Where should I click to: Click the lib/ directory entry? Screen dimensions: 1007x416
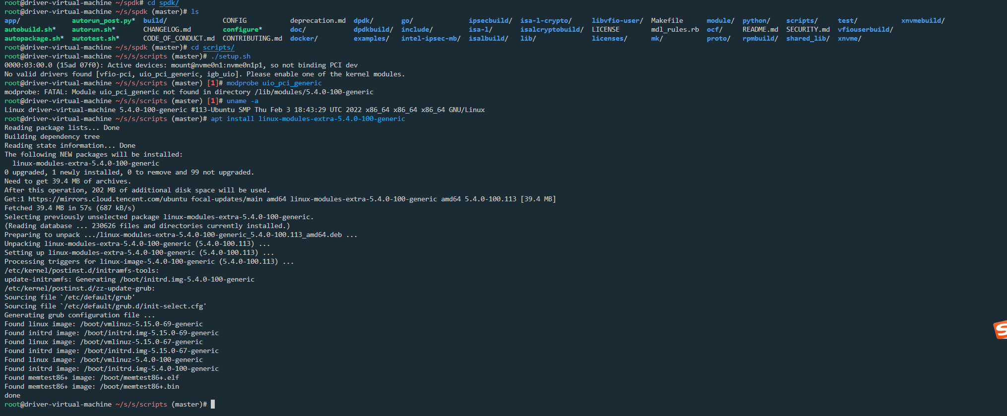click(528, 39)
